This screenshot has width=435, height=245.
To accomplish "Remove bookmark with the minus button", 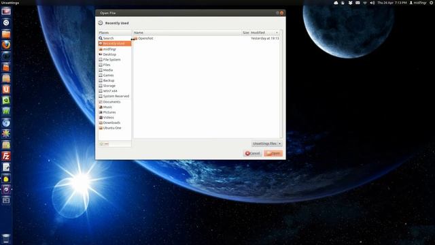I will point(107,144).
